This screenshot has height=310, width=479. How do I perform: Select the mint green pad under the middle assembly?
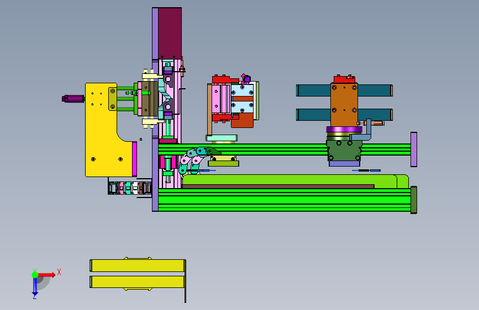tap(222, 138)
